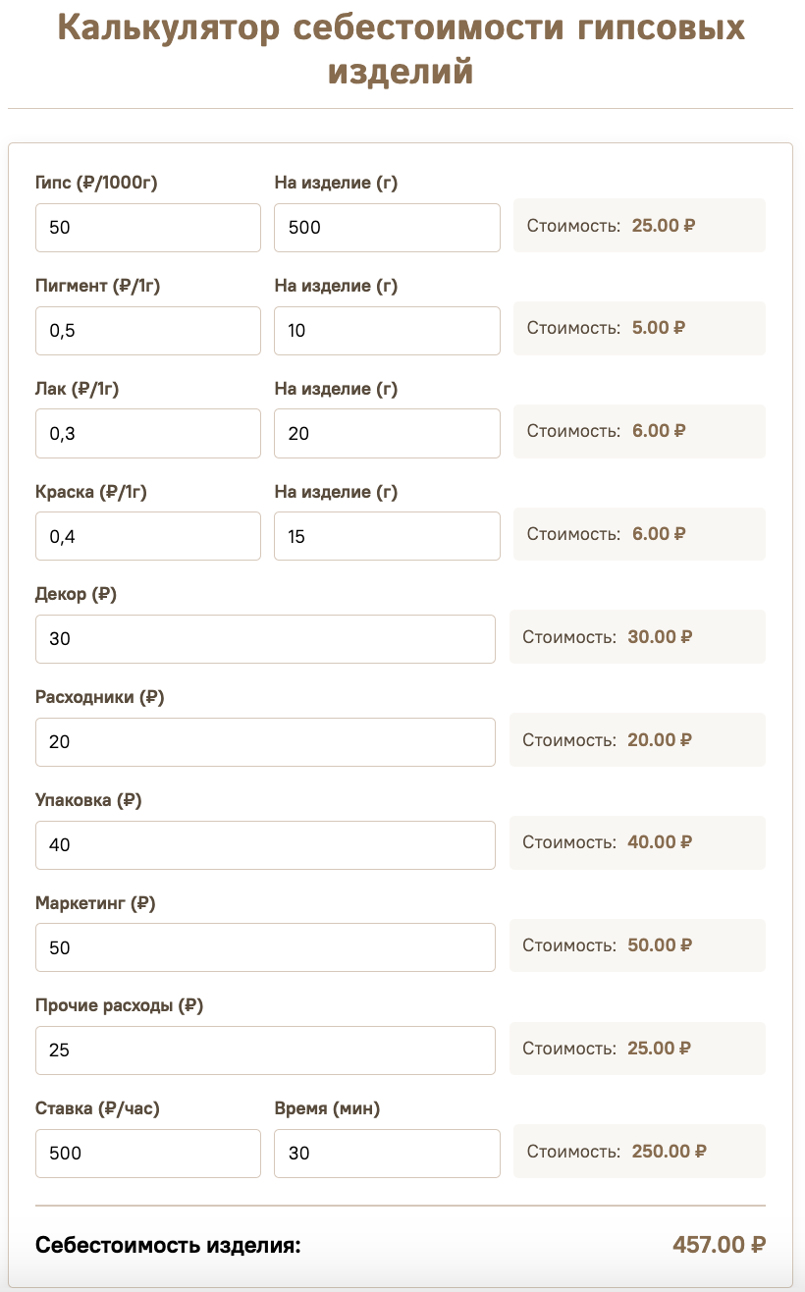Click the Гипс price per 1000г field

(148, 228)
